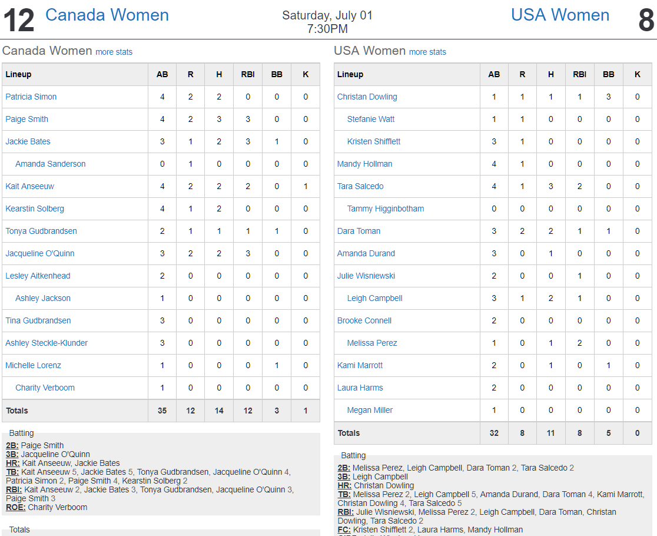The image size is (657, 536).
Task: Open Julie Wisniewski's player link
Action: (366, 276)
